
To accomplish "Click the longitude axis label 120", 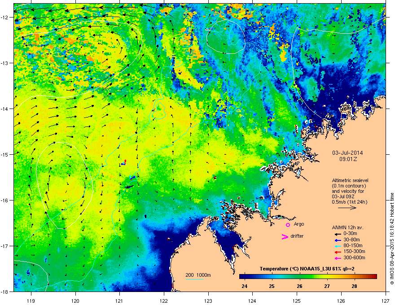I will pyautogui.click(x=75, y=301).
